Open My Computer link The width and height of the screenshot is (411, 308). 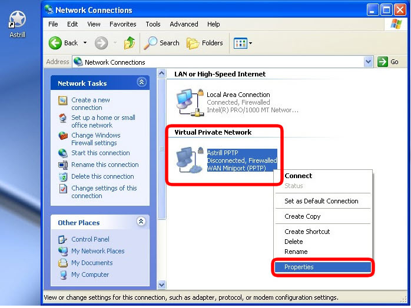pyautogui.click(x=90, y=274)
